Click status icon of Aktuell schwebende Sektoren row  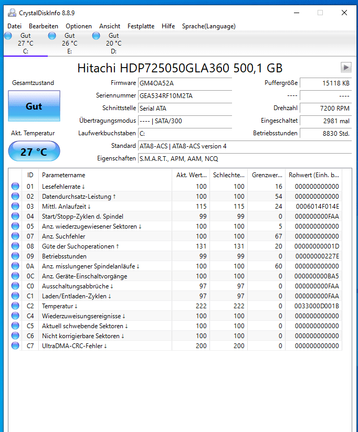click(15, 326)
